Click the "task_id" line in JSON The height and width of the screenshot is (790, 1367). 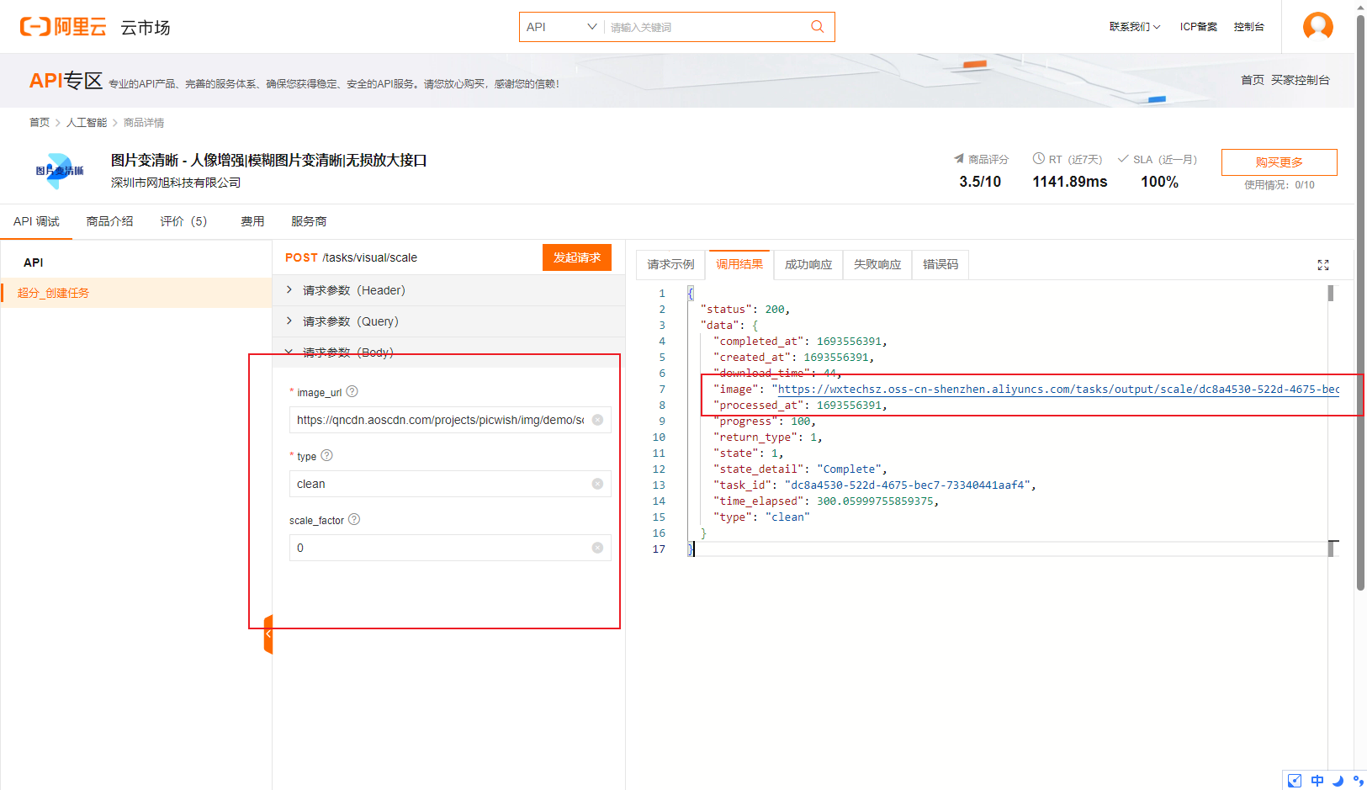(x=875, y=485)
